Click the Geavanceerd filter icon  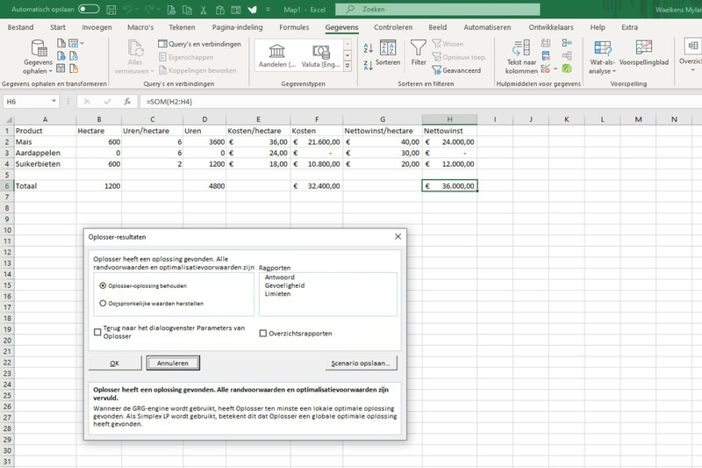click(x=436, y=70)
